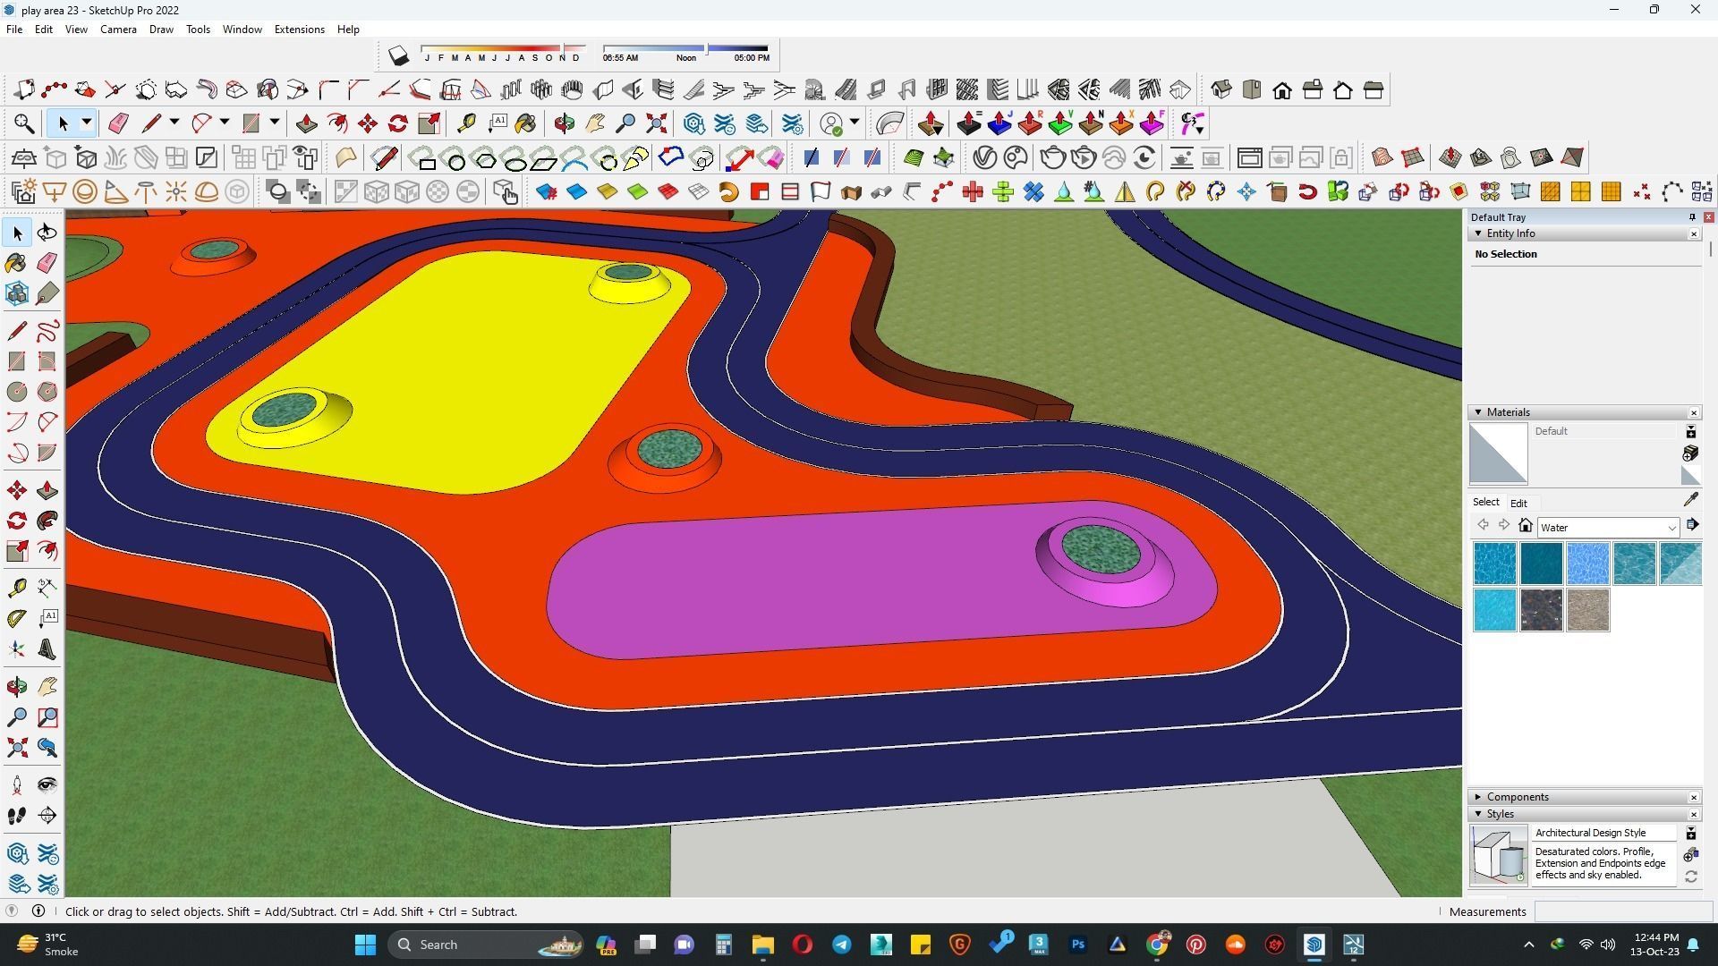
Task: Select the 3D Text tool
Action: click(47, 649)
